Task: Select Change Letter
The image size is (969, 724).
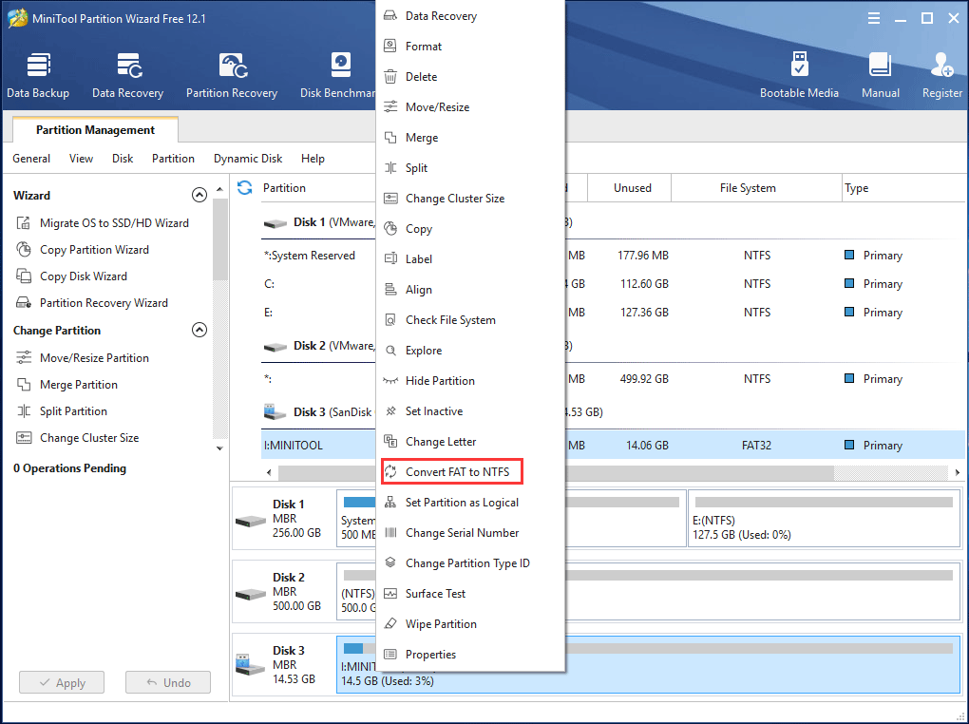Action: (x=470, y=442)
